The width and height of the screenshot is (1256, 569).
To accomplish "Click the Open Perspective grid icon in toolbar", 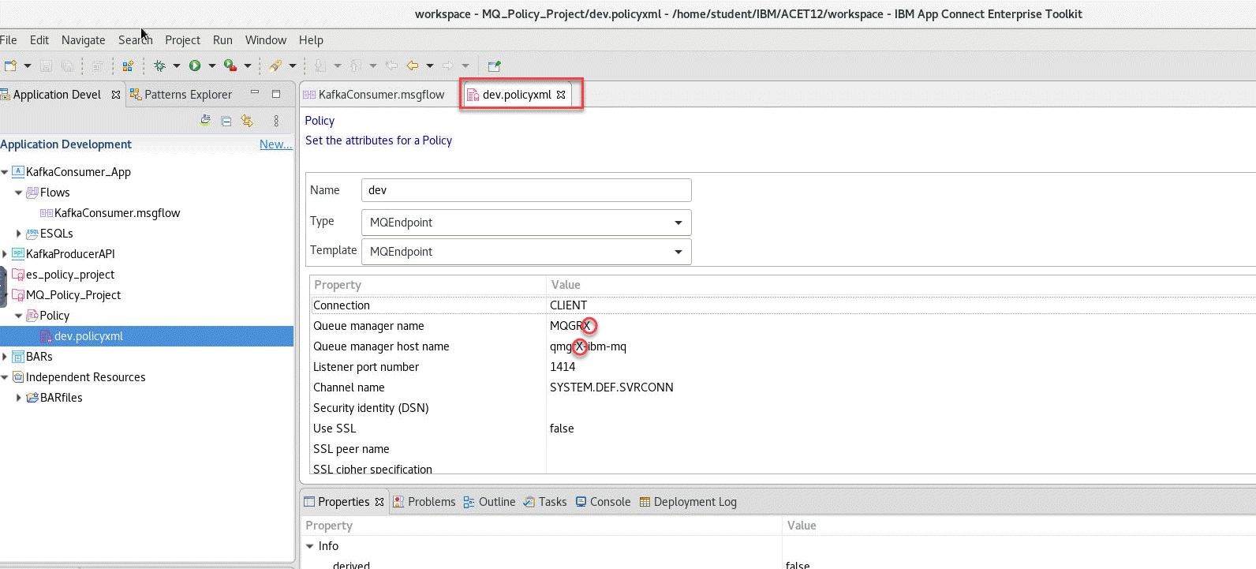I will point(128,66).
